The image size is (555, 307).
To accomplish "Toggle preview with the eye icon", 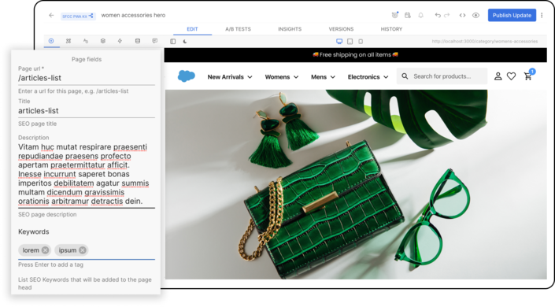I will point(475,15).
